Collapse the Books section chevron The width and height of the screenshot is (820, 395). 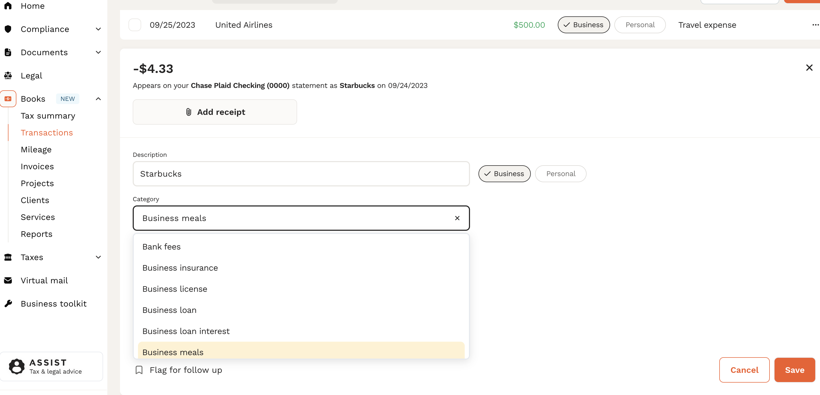click(98, 98)
